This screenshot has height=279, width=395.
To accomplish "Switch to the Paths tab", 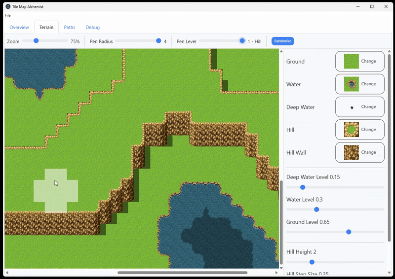I will [70, 27].
